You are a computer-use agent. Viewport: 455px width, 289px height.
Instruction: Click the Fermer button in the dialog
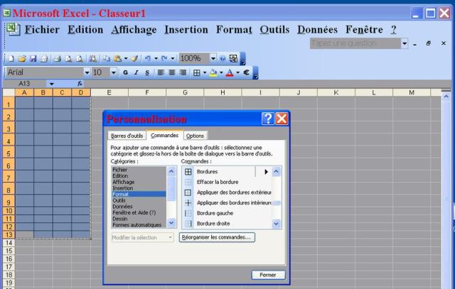[268, 275]
